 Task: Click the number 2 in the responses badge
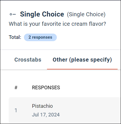point(30,37)
